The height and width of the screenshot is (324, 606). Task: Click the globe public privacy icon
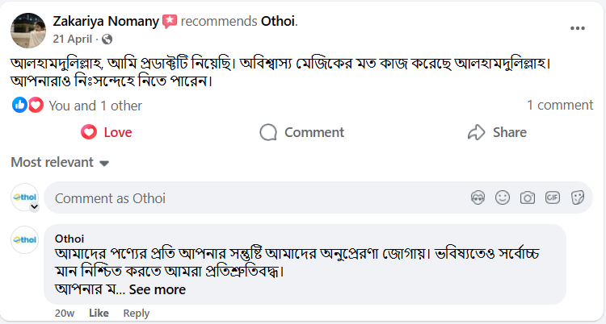107,39
